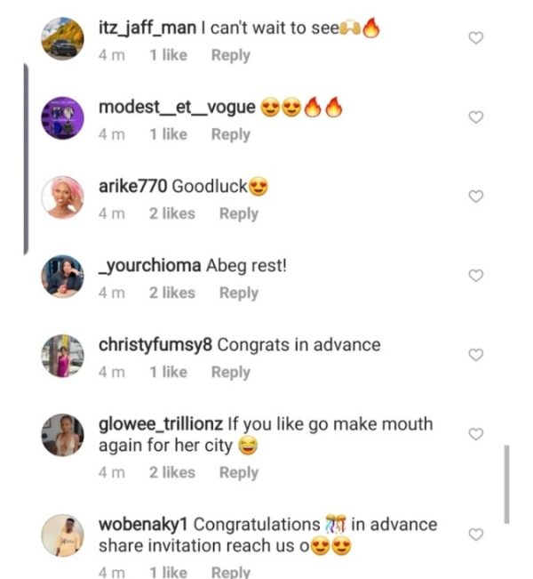Open _yourchioma's profile picture
This screenshot has height=579, width=533.
click(x=62, y=276)
